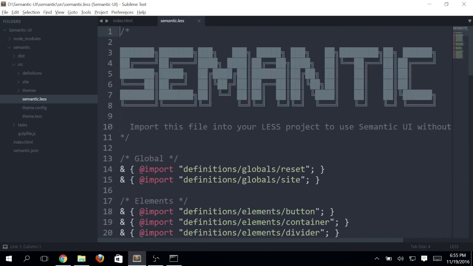Click the horizontal scrollbar of the editor
This screenshot has width=473, height=266.
point(250,240)
